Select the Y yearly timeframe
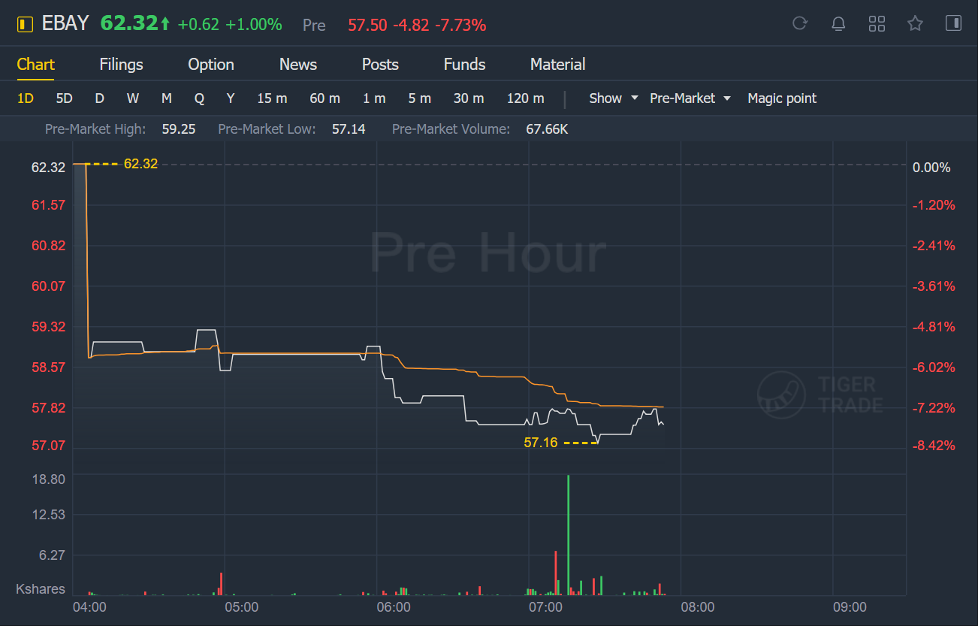Screen dimensions: 978x626 pos(231,98)
